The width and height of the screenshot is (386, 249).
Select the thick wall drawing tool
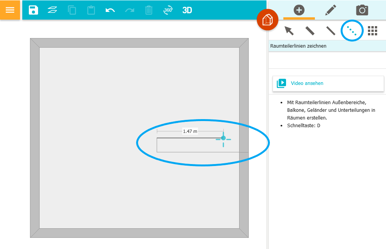pos(310,31)
